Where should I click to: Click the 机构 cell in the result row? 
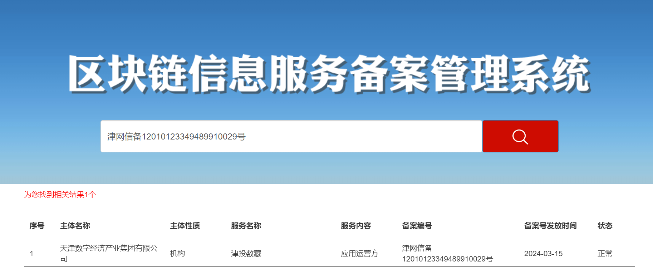click(x=177, y=254)
